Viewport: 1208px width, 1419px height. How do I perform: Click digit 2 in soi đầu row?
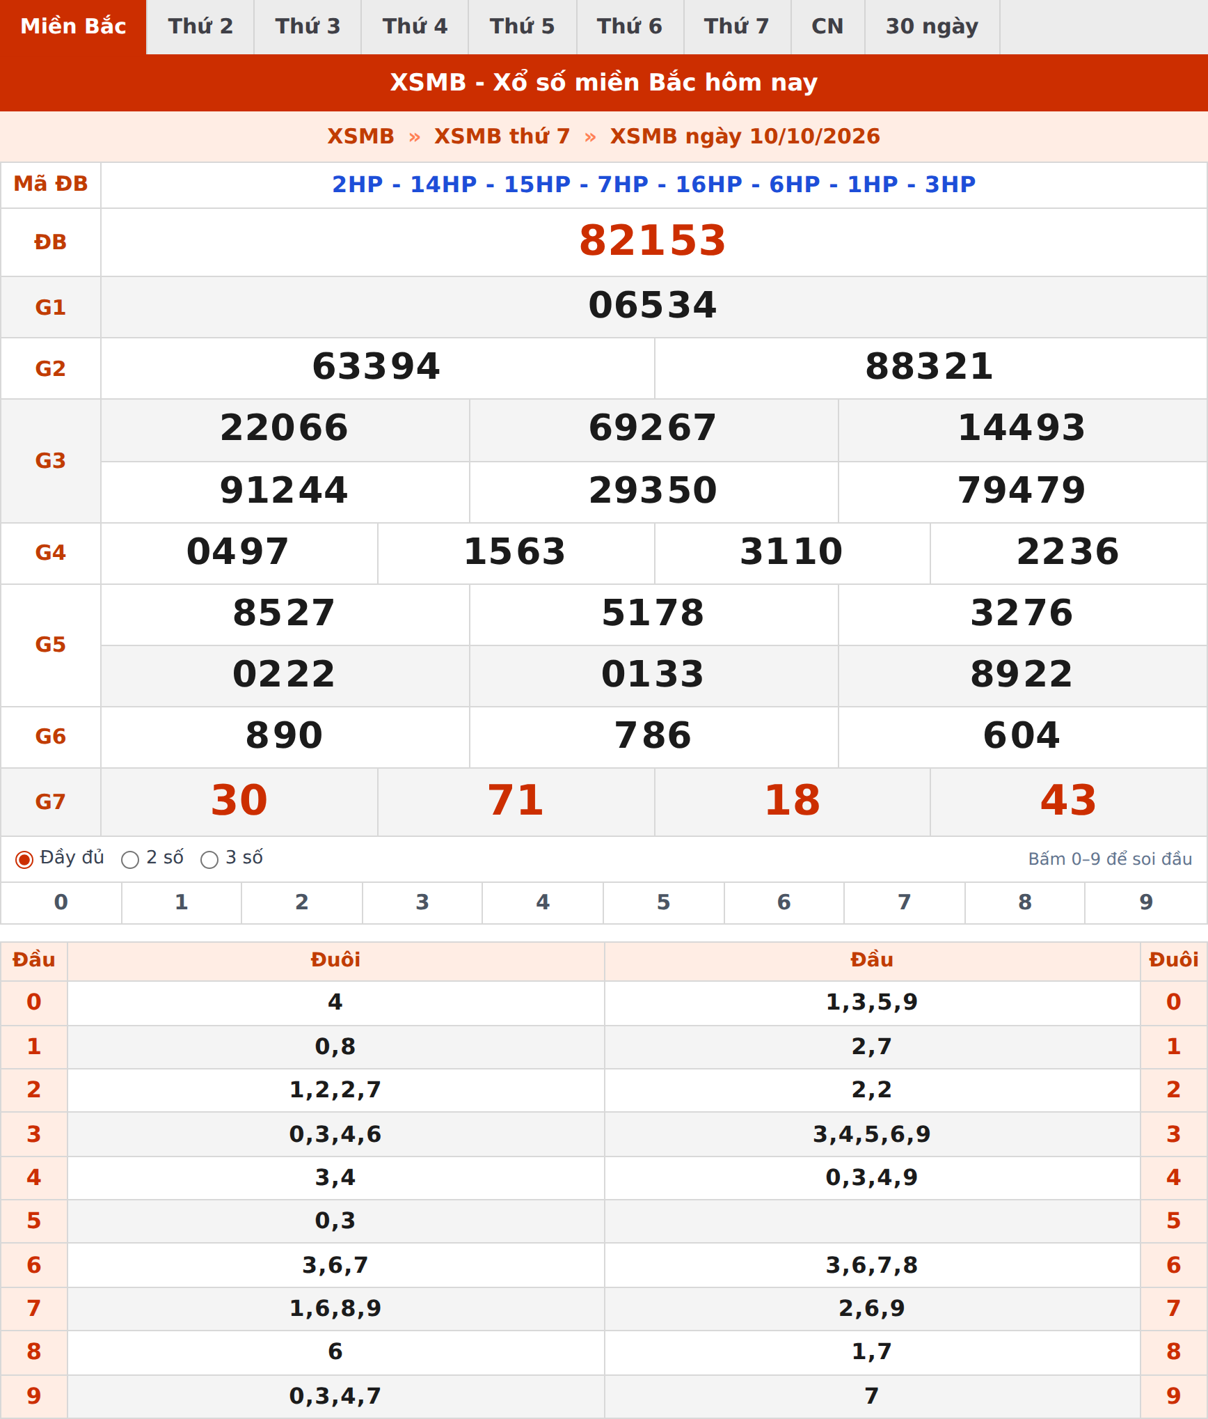302,903
